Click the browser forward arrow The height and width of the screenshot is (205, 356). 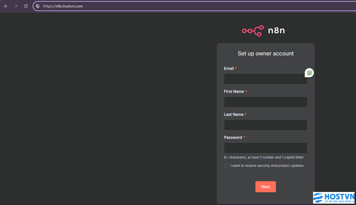16,6
